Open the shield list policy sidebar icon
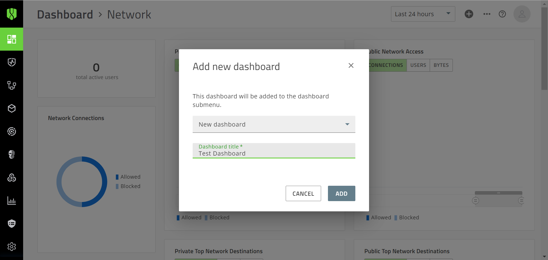The width and height of the screenshot is (548, 260). click(11, 224)
